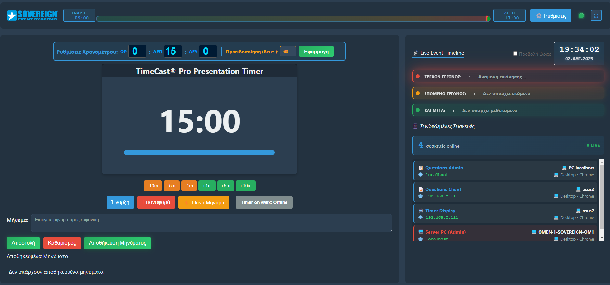Click the Live Event Timeline satellite icon

tap(415, 53)
